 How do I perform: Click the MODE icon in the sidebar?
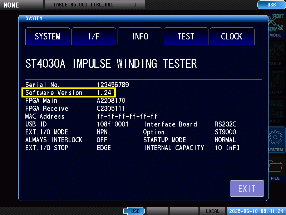(276, 25)
